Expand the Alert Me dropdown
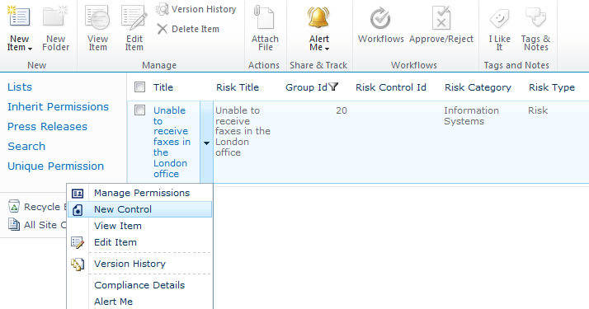 [327, 49]
